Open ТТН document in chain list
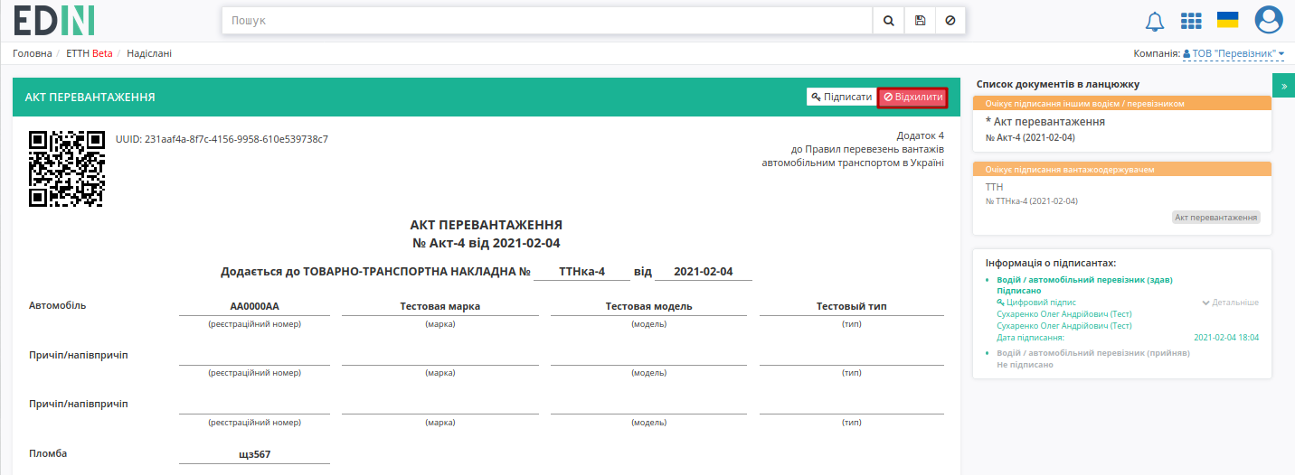 pyautogui.click(x=994, y=186)
